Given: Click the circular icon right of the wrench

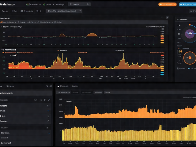Looking at the screenshot, I should coord(51,86).
